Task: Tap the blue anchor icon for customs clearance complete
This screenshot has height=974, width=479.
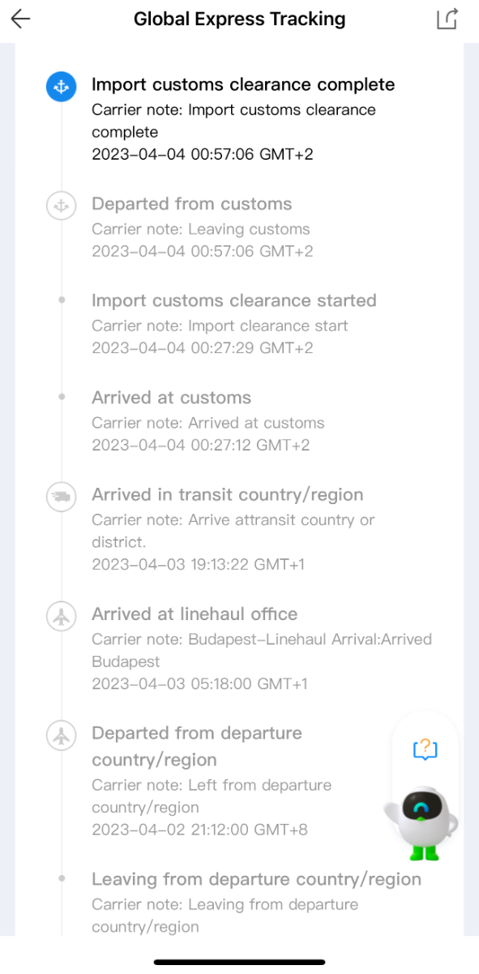Action: coord(62,86)
